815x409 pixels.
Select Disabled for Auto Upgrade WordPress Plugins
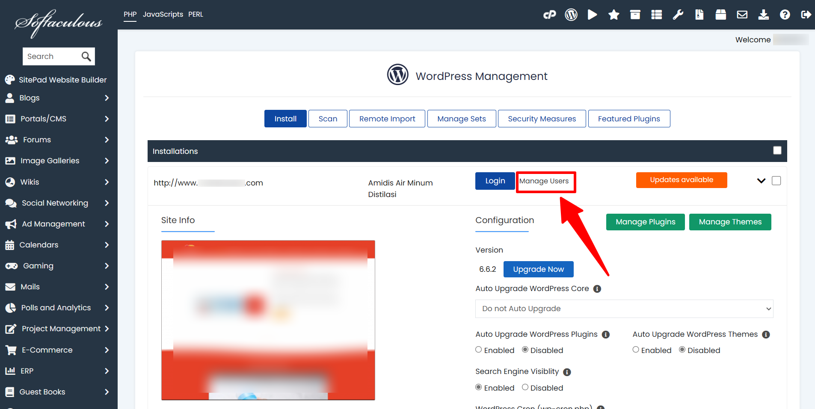tap(525, 350)
